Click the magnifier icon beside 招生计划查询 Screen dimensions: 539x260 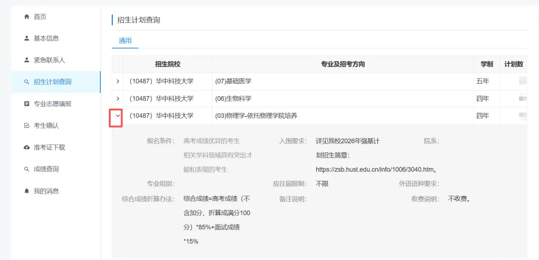click(26, 82)
